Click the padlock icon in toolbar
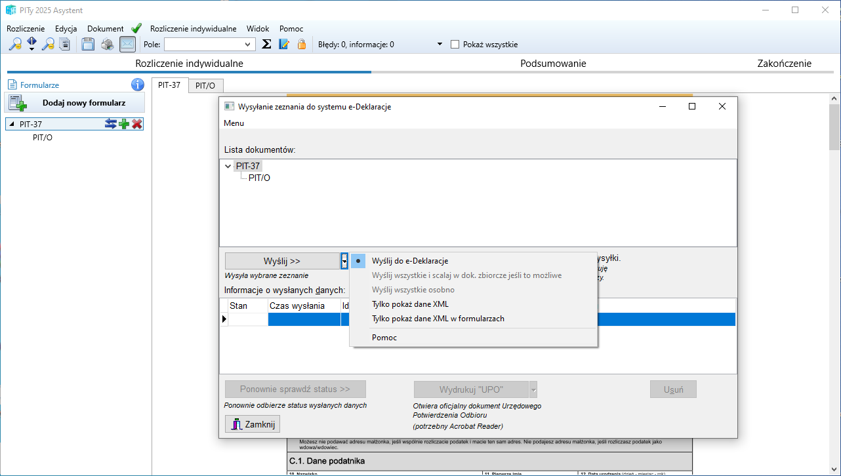 point(302,45)
